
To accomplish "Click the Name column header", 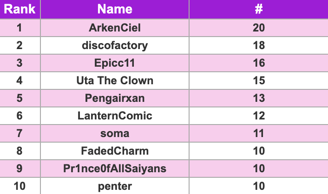I will [x=115, y=9].
